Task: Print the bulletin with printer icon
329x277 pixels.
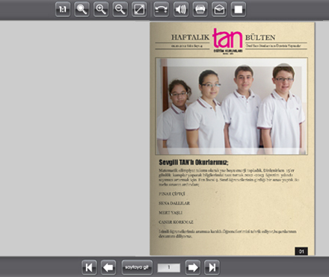Action: pos(200,10)
